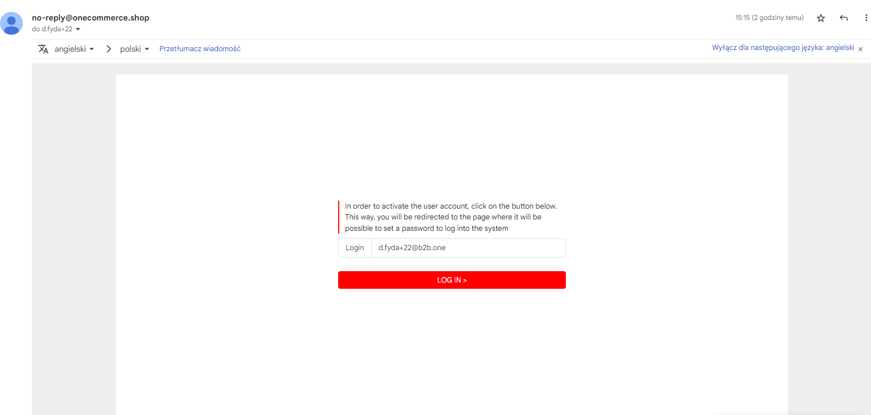Open the target language dropdown 'polski'

pos(134,49)
